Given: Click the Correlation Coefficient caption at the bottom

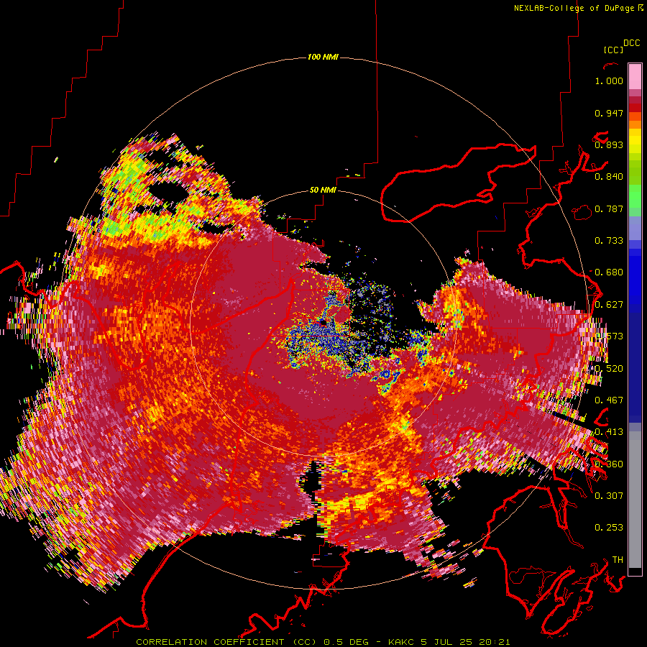Looking at the screenshot, I should pos(323,642).
